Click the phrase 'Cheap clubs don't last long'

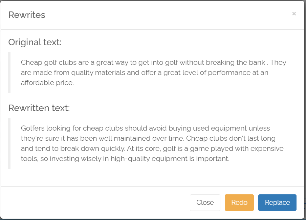pos(231,138)
